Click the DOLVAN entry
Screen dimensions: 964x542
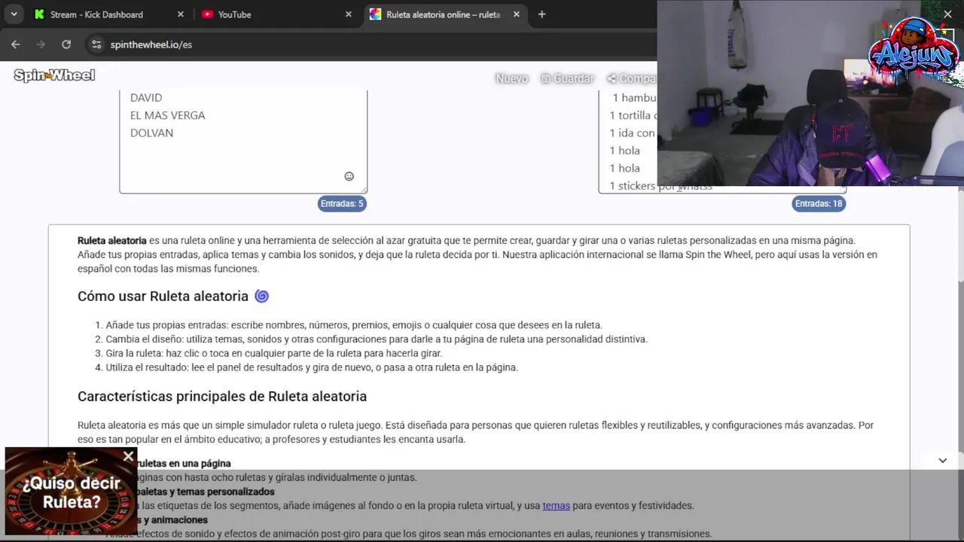point(151,132)
